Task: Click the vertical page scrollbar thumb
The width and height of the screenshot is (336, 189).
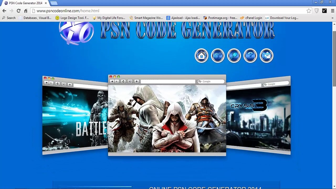Action: (x=334, y=59)
